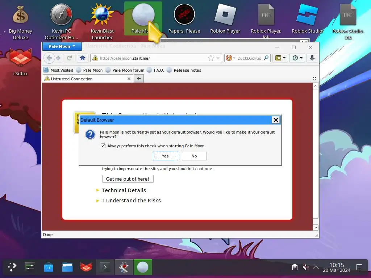The height and width of the screenshot is (278, 371).
Task: Open Roblox Studio.lnk shortcut file
Action: [348, 21]
